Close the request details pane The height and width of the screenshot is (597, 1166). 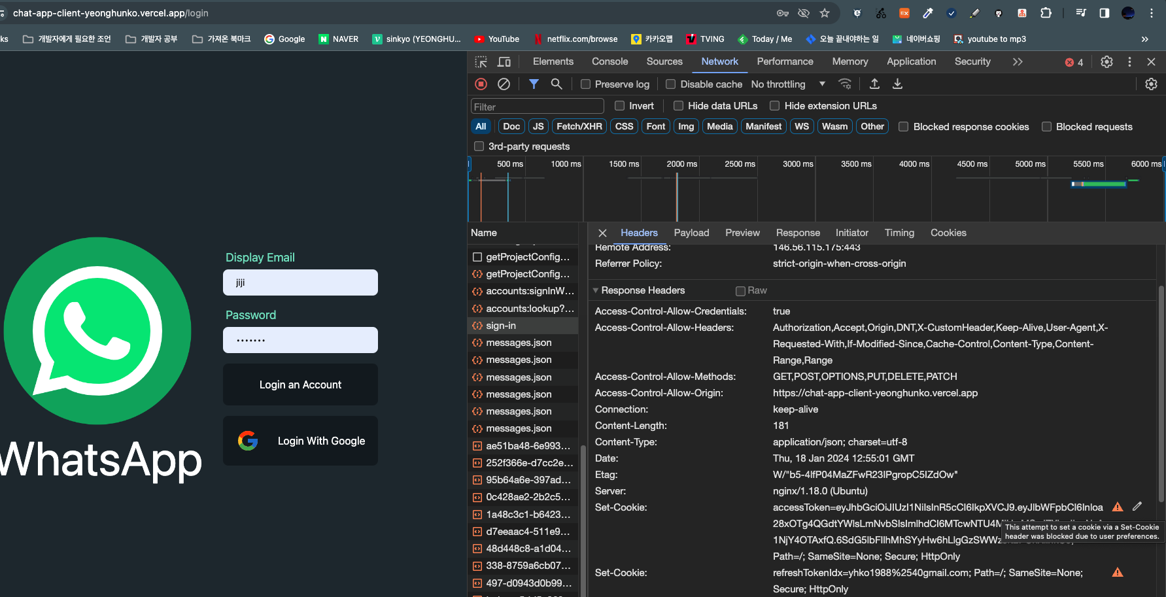point(602,233)
